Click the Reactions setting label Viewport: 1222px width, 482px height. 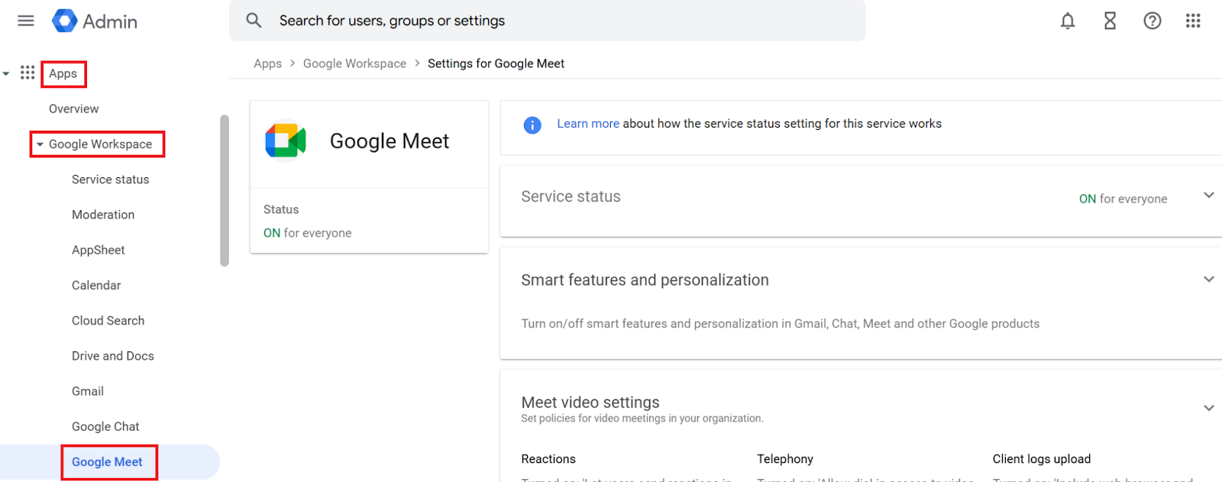click(x=548, y=459)
